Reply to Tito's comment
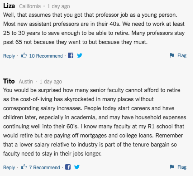This screenshot has height=176, width=195. coord(9,167)
